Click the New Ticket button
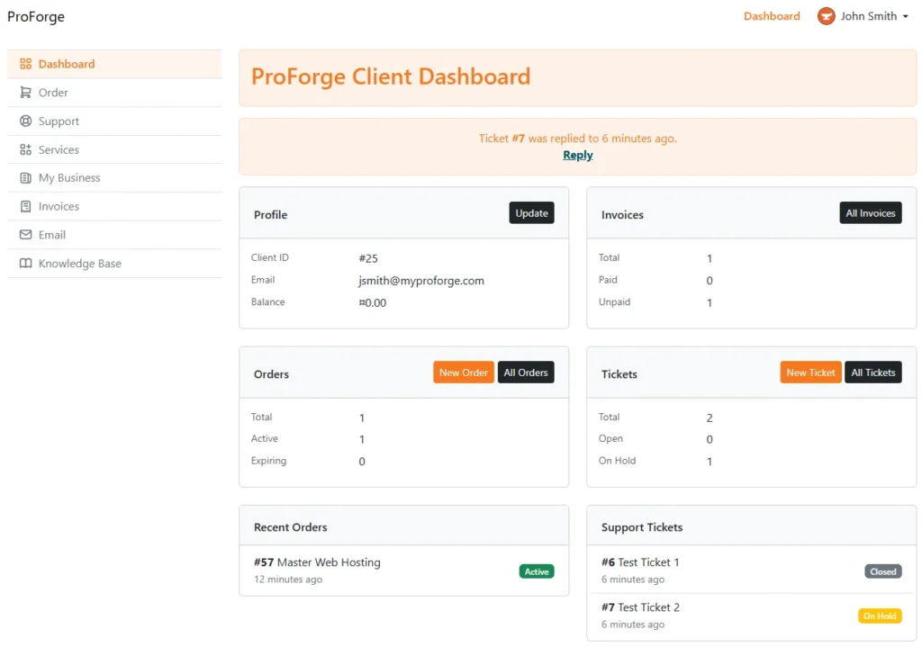The image size is (922, 647). [810, 372]
